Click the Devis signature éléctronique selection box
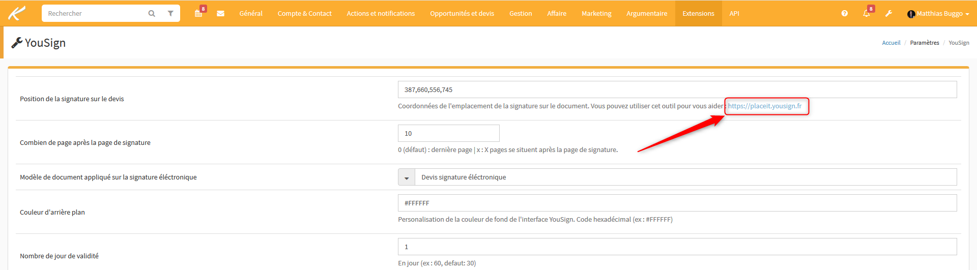 (686, 177)
